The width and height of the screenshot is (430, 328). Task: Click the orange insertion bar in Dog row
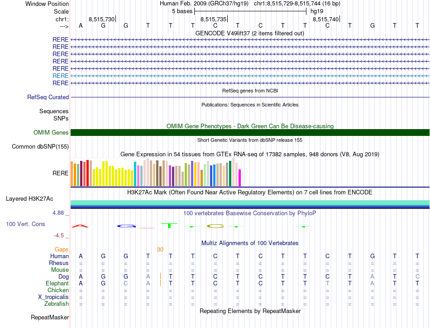[160, 276]
